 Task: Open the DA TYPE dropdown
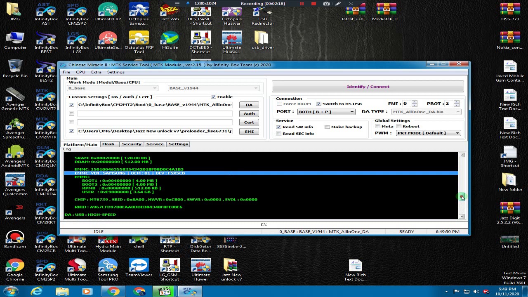pos(426,112)
